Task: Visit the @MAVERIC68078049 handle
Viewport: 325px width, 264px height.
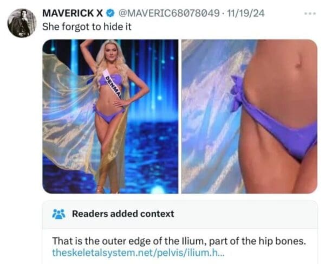Action: [169, 13]
